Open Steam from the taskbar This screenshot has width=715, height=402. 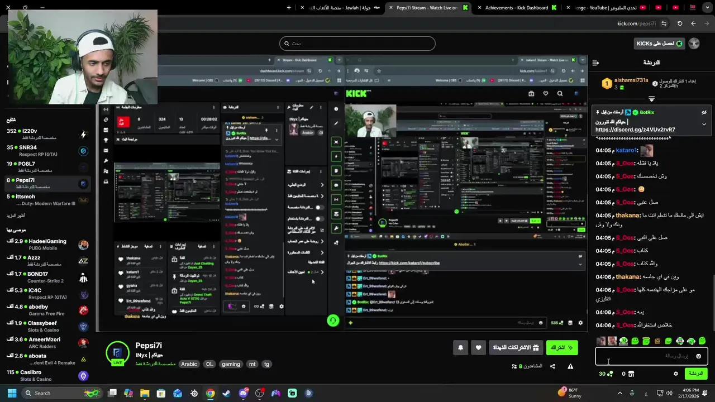click(x=226, y=393)
